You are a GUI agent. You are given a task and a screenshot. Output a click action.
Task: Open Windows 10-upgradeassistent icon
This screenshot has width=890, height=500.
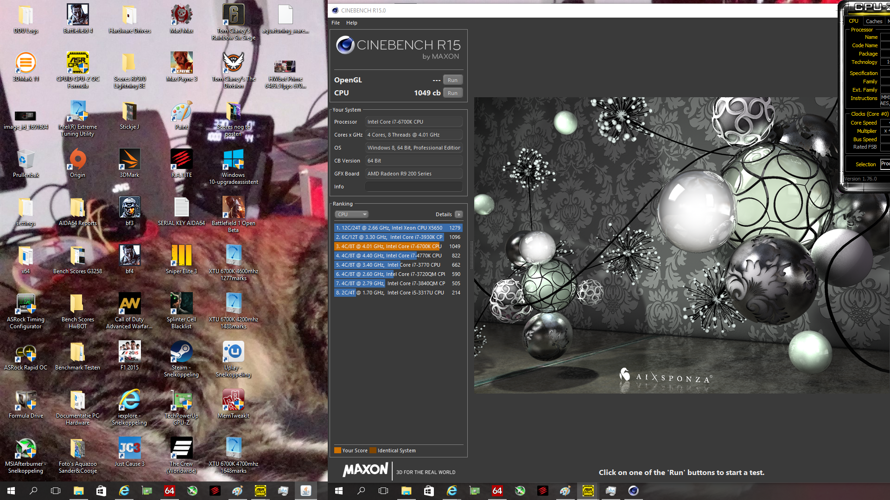click(x=234, y=166)
